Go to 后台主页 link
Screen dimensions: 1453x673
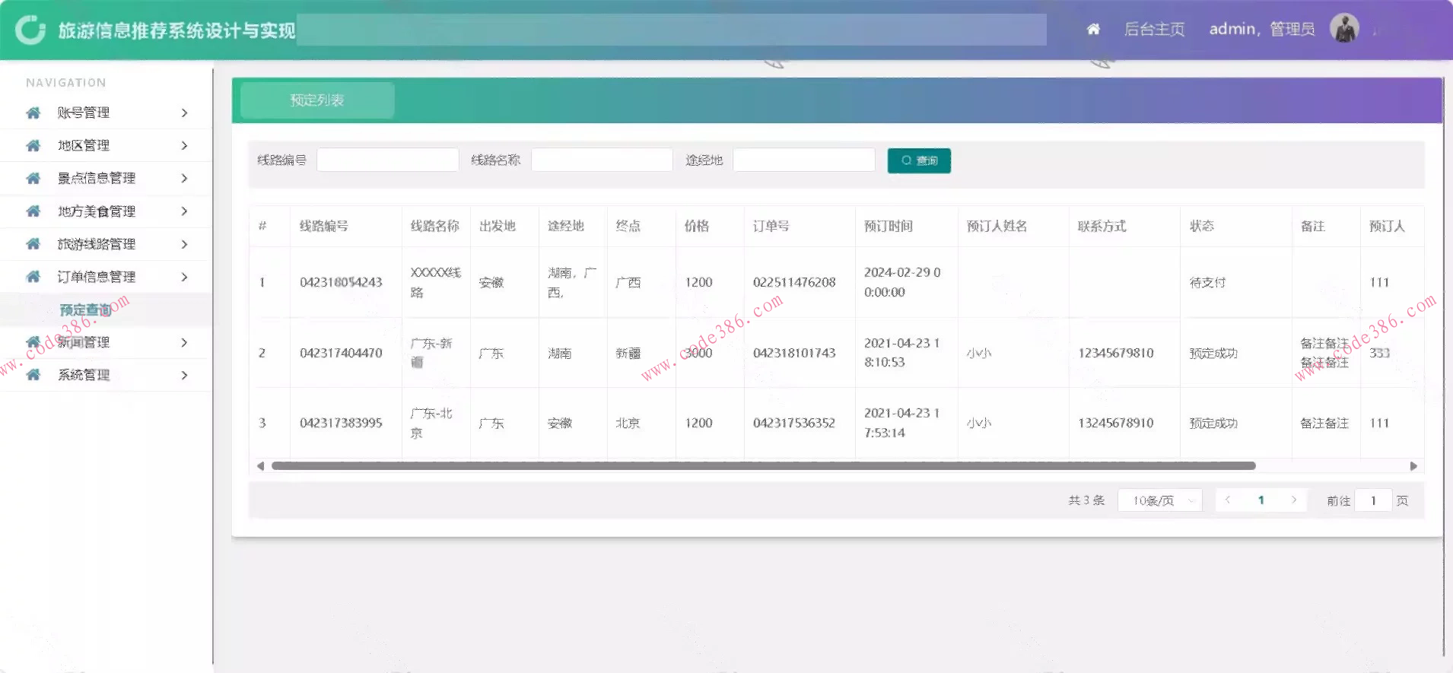click(1154, 29)
